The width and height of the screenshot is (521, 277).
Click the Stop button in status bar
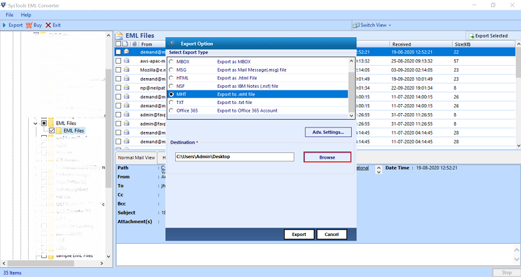coord(507,272)
